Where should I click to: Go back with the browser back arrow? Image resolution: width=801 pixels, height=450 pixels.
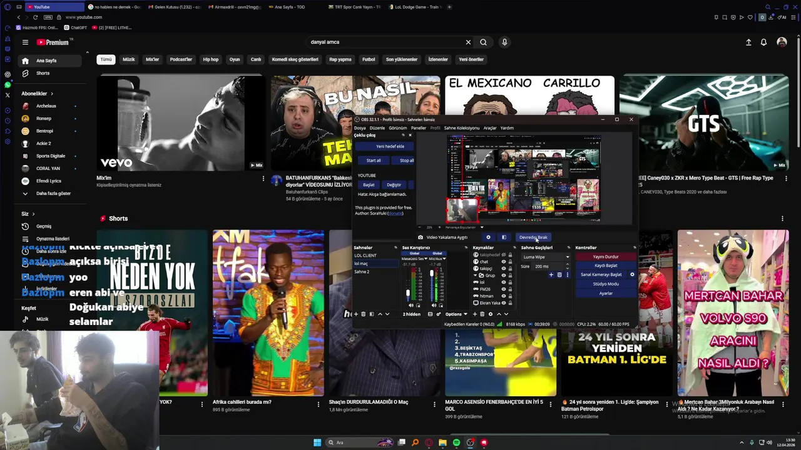(x=19, y=17)
